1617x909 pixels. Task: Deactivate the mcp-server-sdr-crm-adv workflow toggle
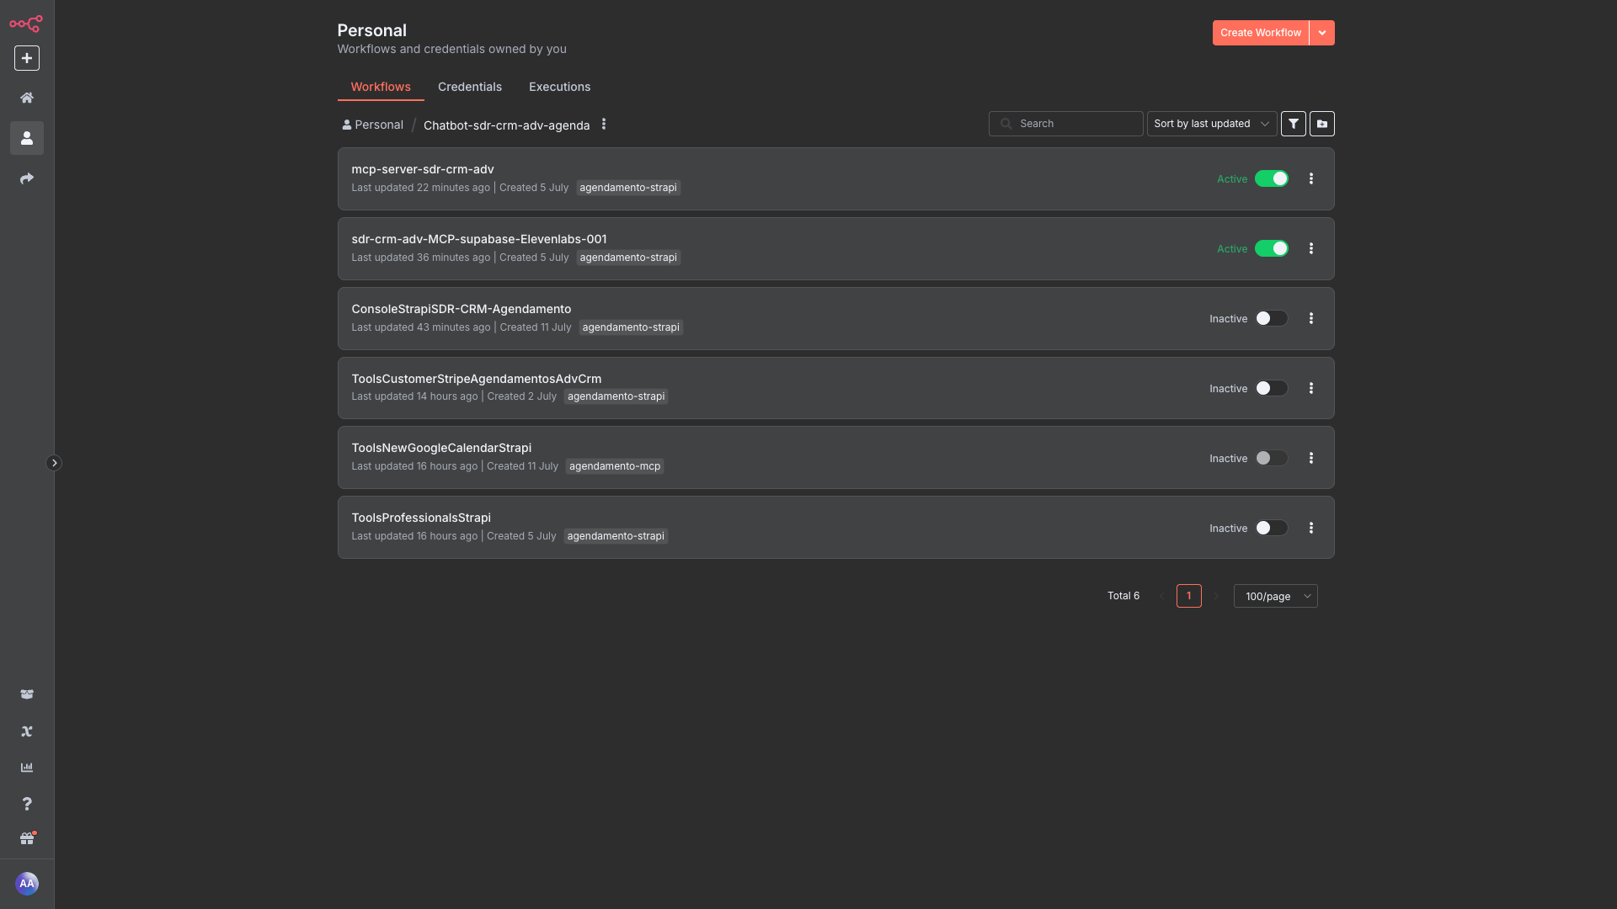click(x=1271, y=178)
